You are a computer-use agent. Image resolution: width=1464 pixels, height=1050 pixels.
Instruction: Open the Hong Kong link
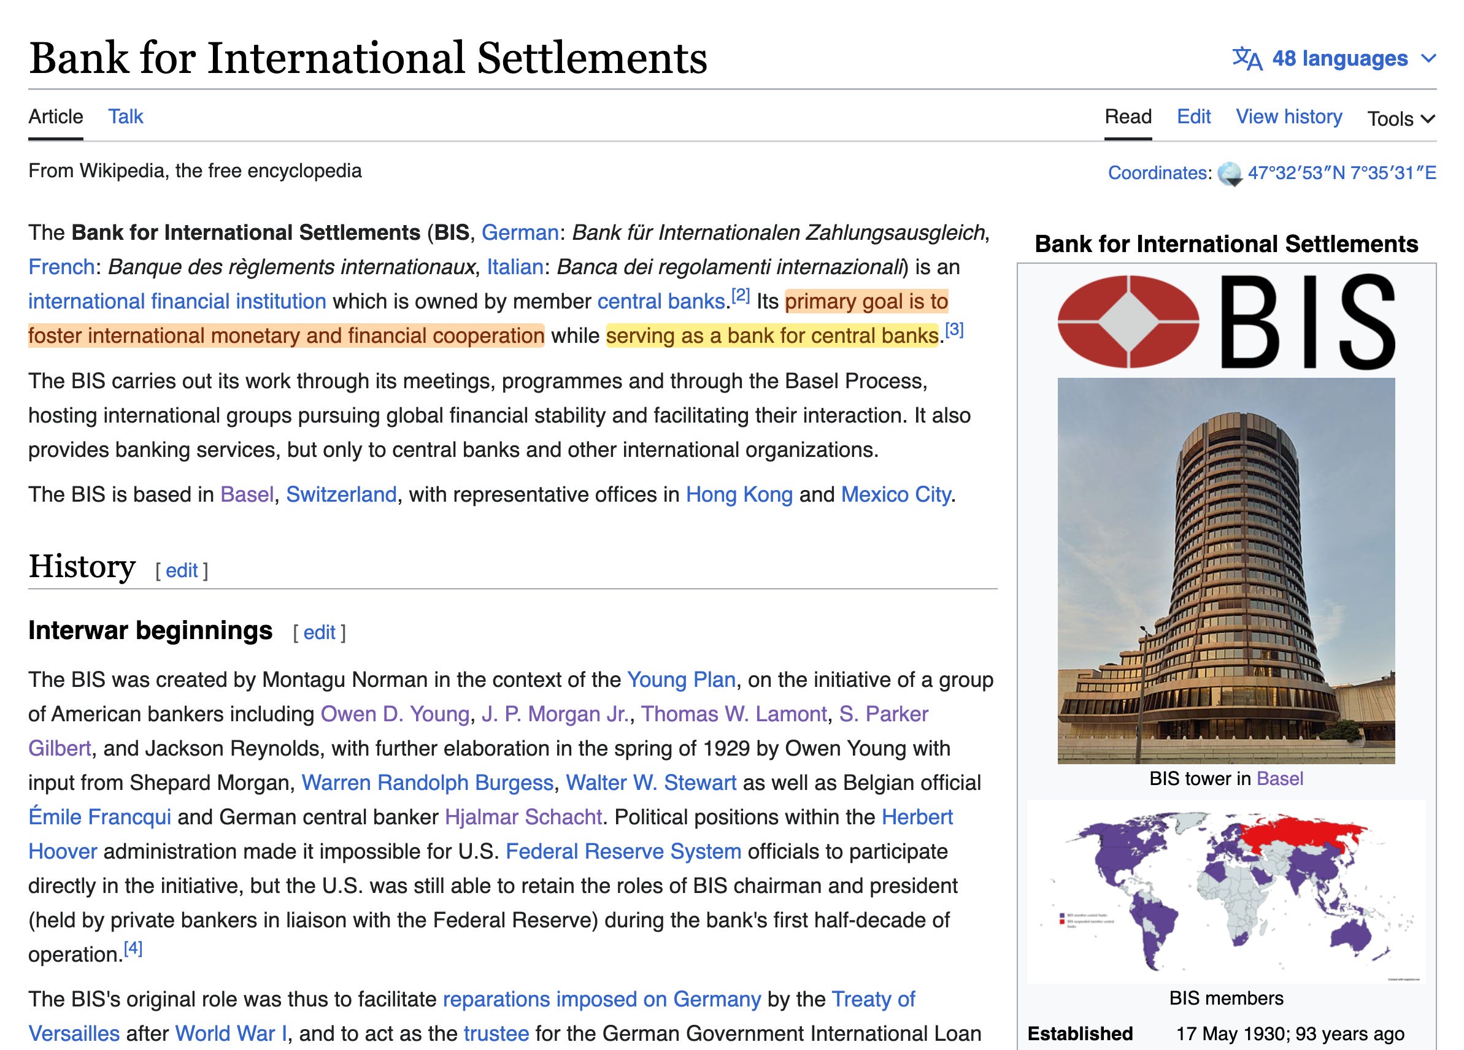point(739,494)
